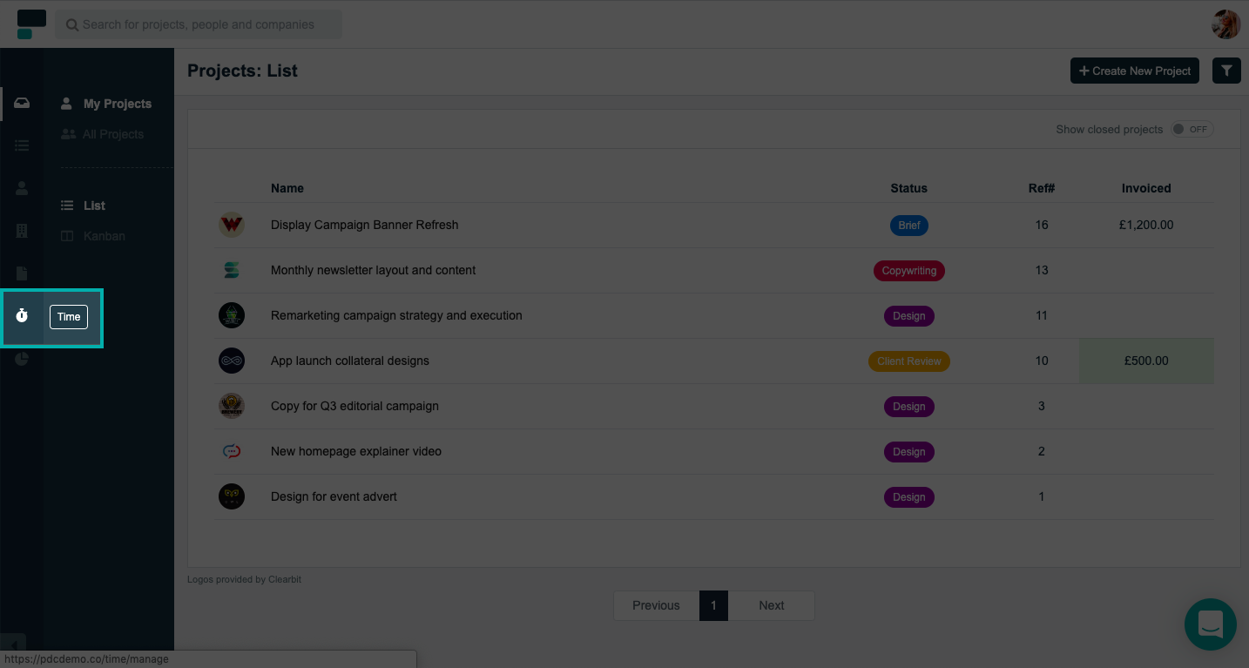Viewport: 1249px width, 668px height.
Task: Toggle Show closed projects switch
Action: click(1192, 130)
